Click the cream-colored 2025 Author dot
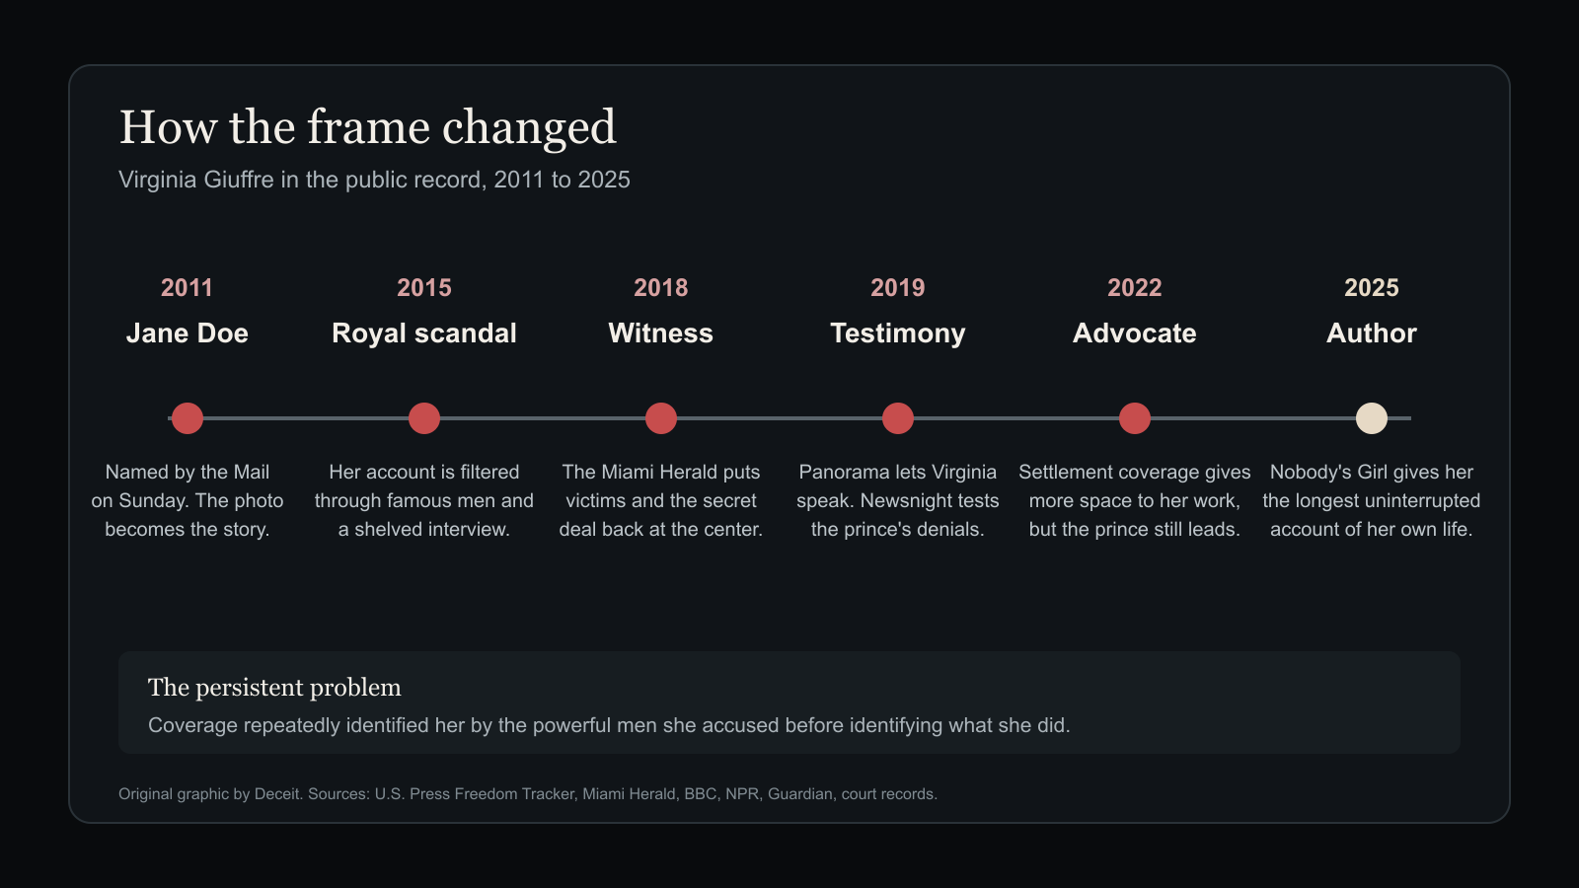 (x=1372, y=418)
